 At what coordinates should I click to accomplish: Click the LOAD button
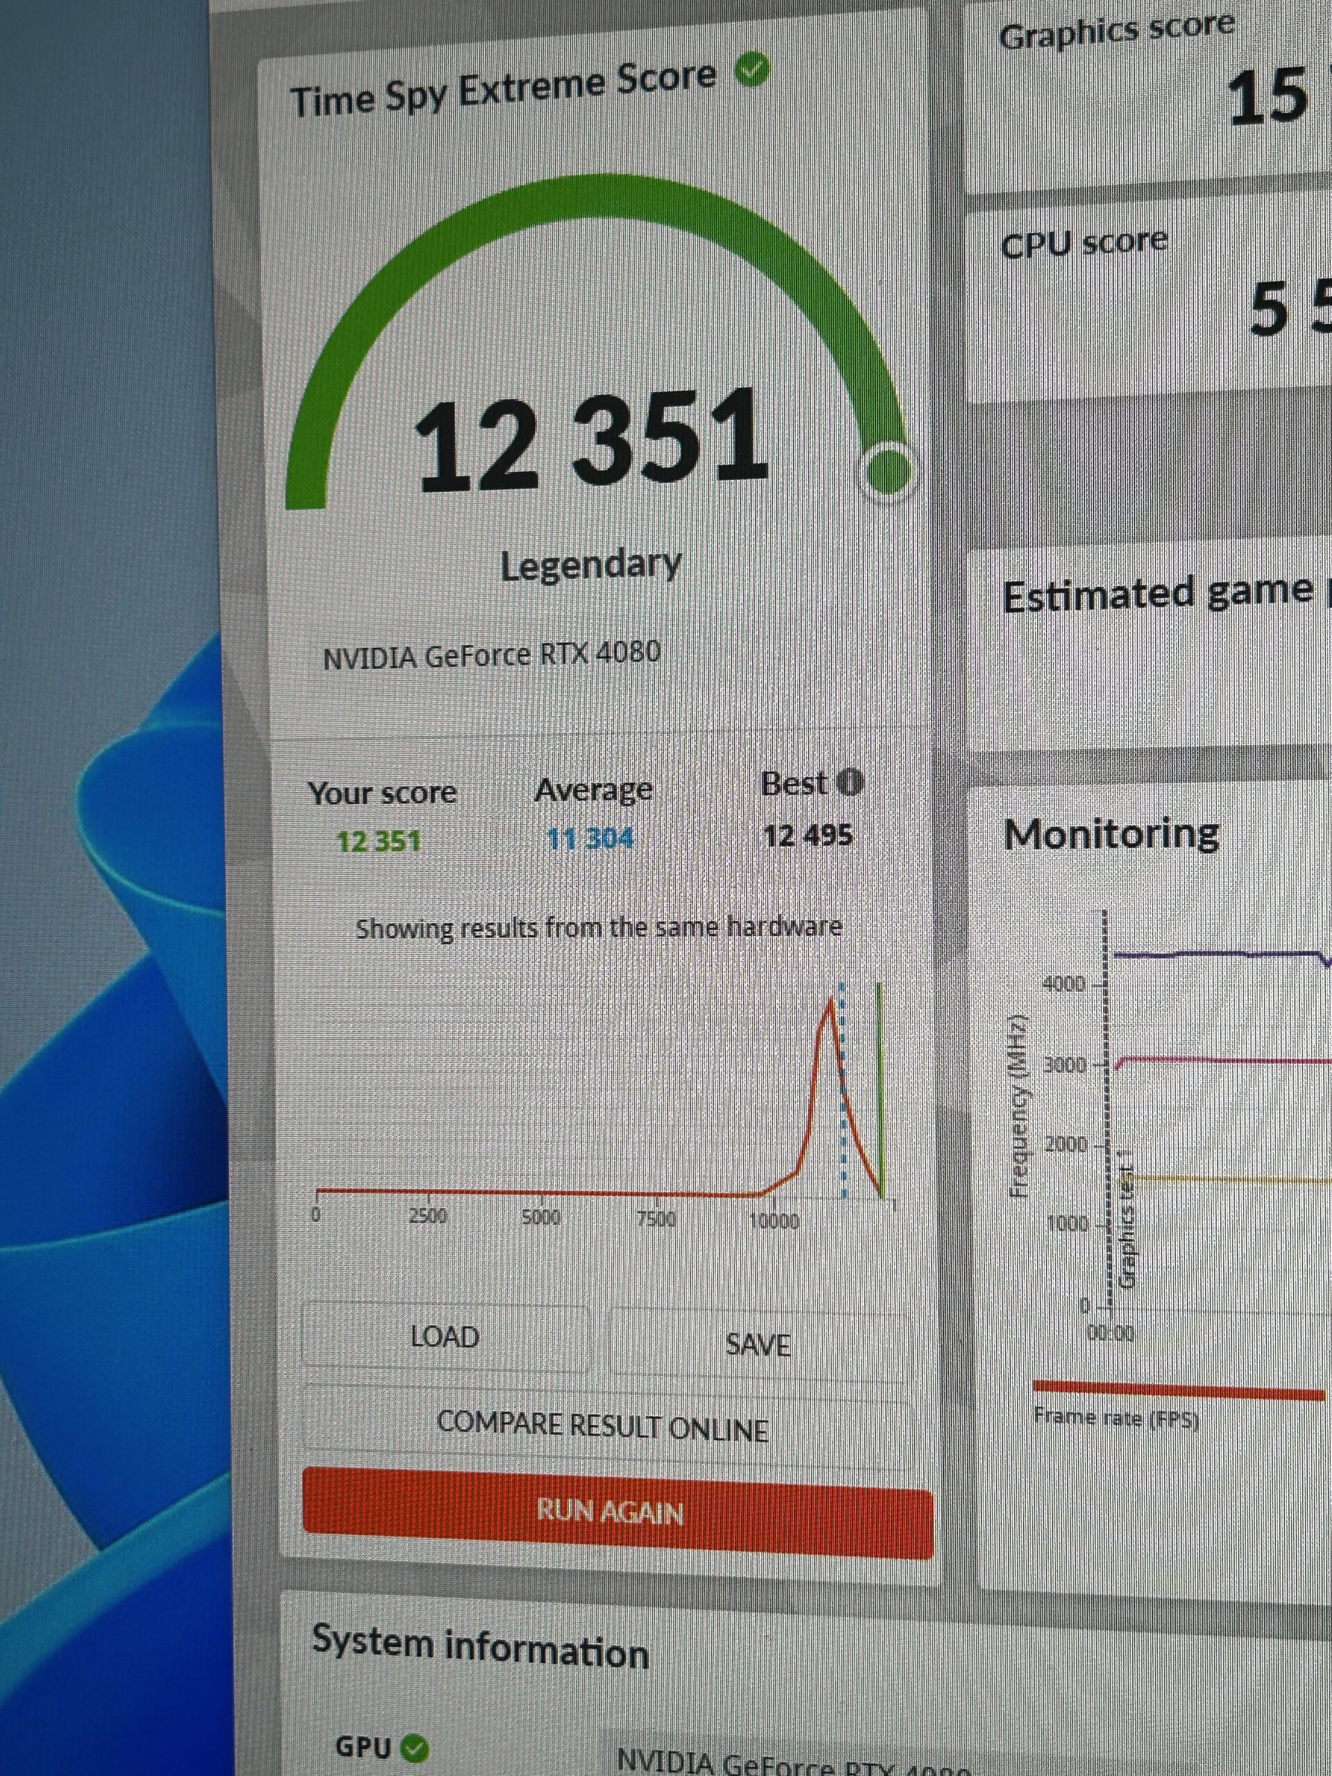(x=445, y=1337)
